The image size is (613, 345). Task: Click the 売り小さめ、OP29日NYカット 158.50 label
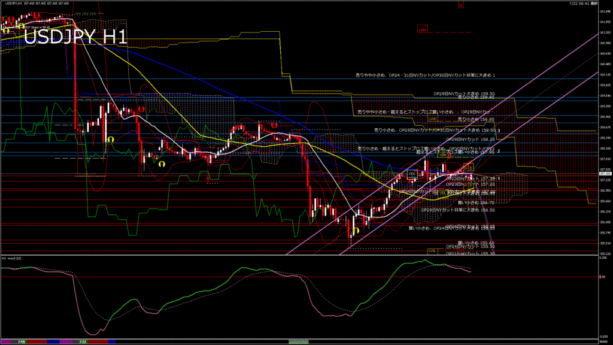click(435, 130)
